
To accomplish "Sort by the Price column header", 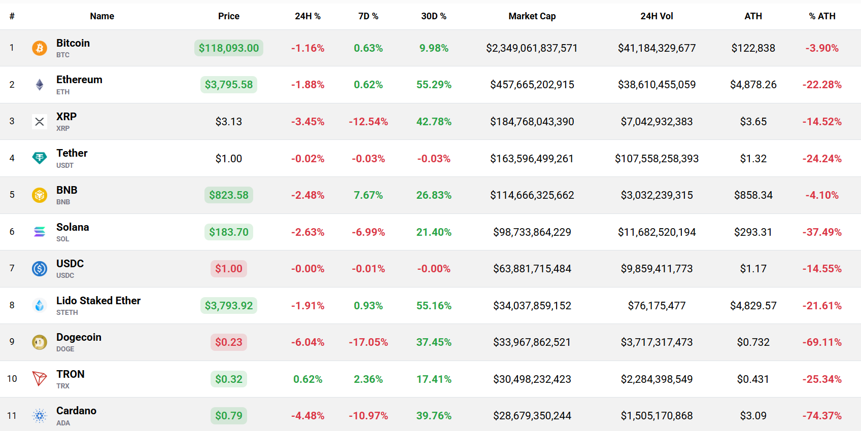I will (x=229, y=16).
